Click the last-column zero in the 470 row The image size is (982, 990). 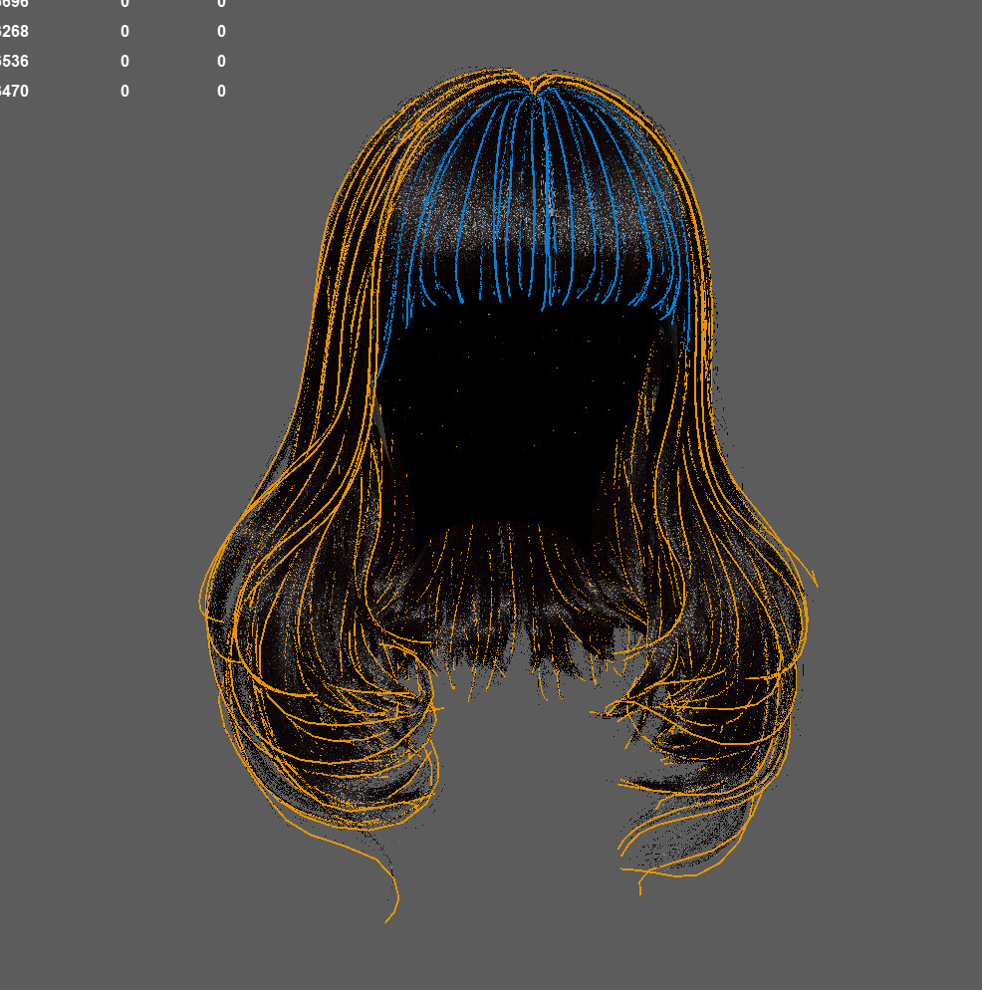coord(221,91)
